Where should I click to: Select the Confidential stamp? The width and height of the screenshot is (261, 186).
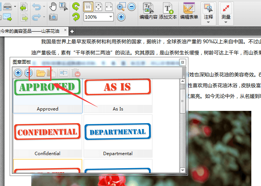point(48,136)
